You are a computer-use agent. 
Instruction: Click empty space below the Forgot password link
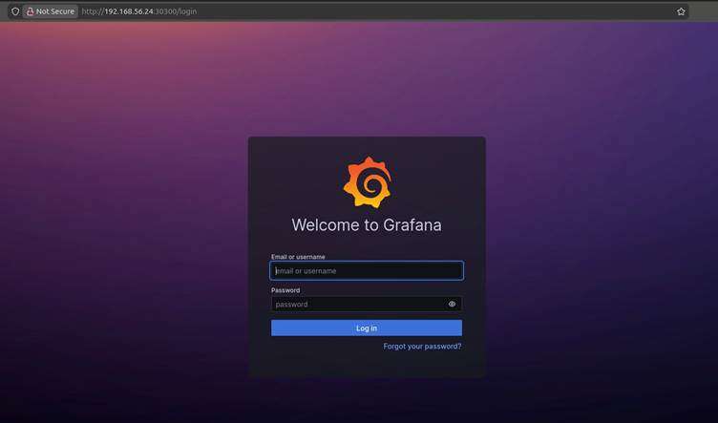[367, 365]
